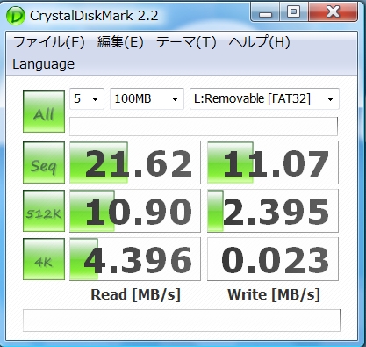Open the ヘルプ(H) menu
Screen dimensions: 366x347
pos(259,42)
